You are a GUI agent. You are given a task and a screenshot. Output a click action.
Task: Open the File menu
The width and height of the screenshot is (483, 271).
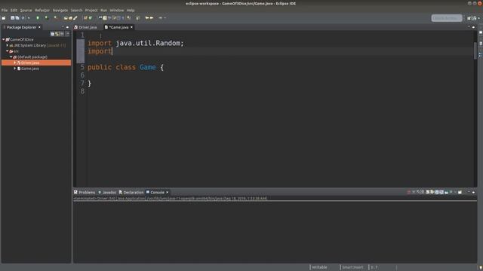coord(5,10)
